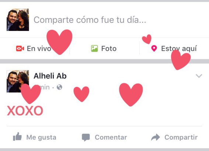Tap the Compartir text on post
Image resolution: width=209 pixels, height=151 pixels.
[x=181, y=137]
